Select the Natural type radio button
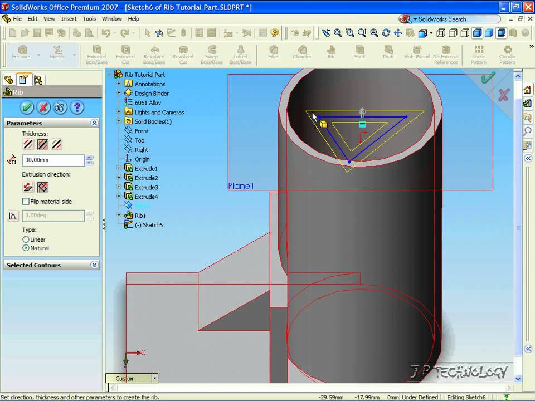The image size is (535, 401). (x=26, y=248)
